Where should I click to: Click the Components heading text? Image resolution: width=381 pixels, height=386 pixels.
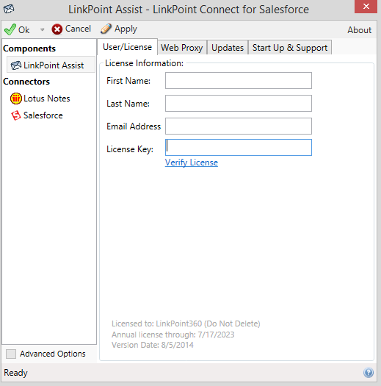point(29,49)
